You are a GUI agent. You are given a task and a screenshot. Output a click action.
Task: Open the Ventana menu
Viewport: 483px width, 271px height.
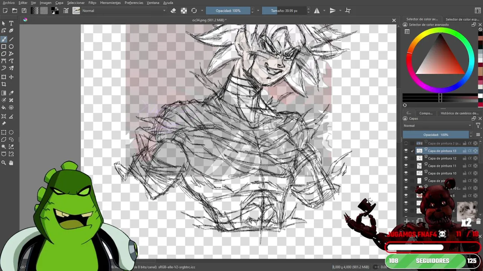pyautogui.click(x=153, y=3)
